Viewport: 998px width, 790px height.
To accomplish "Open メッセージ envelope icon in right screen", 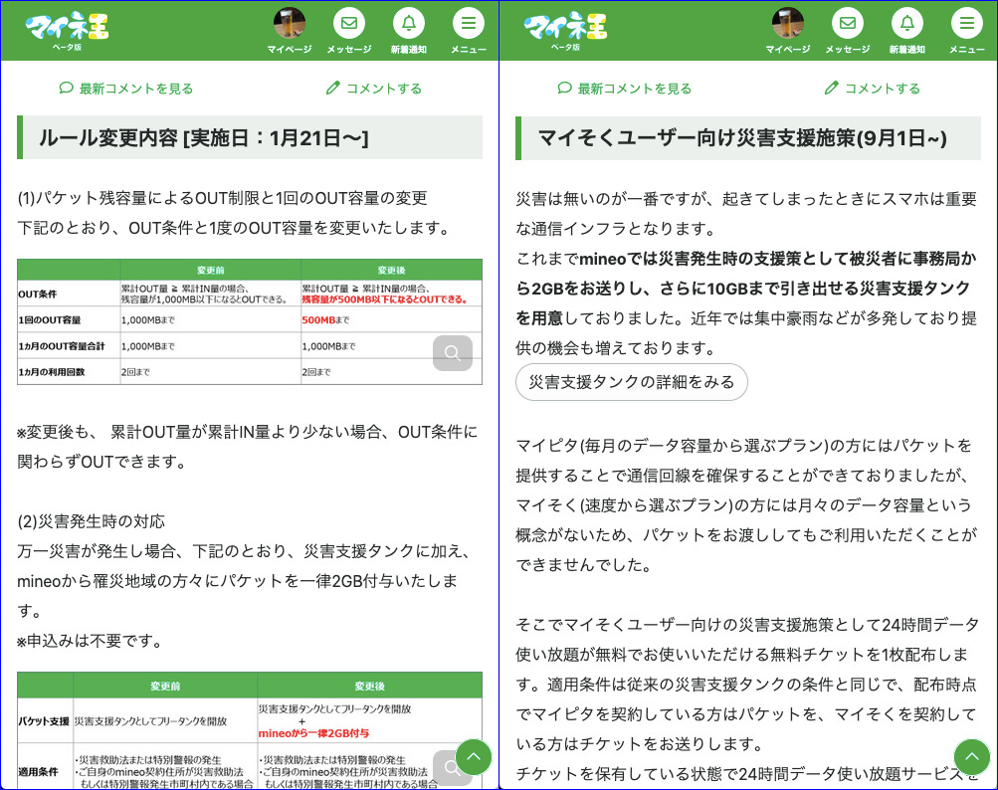I will 847,23.
